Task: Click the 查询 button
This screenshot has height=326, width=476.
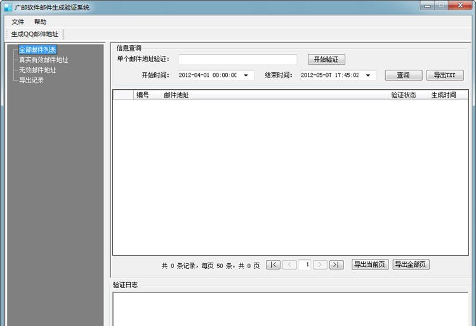Action: 404,75
